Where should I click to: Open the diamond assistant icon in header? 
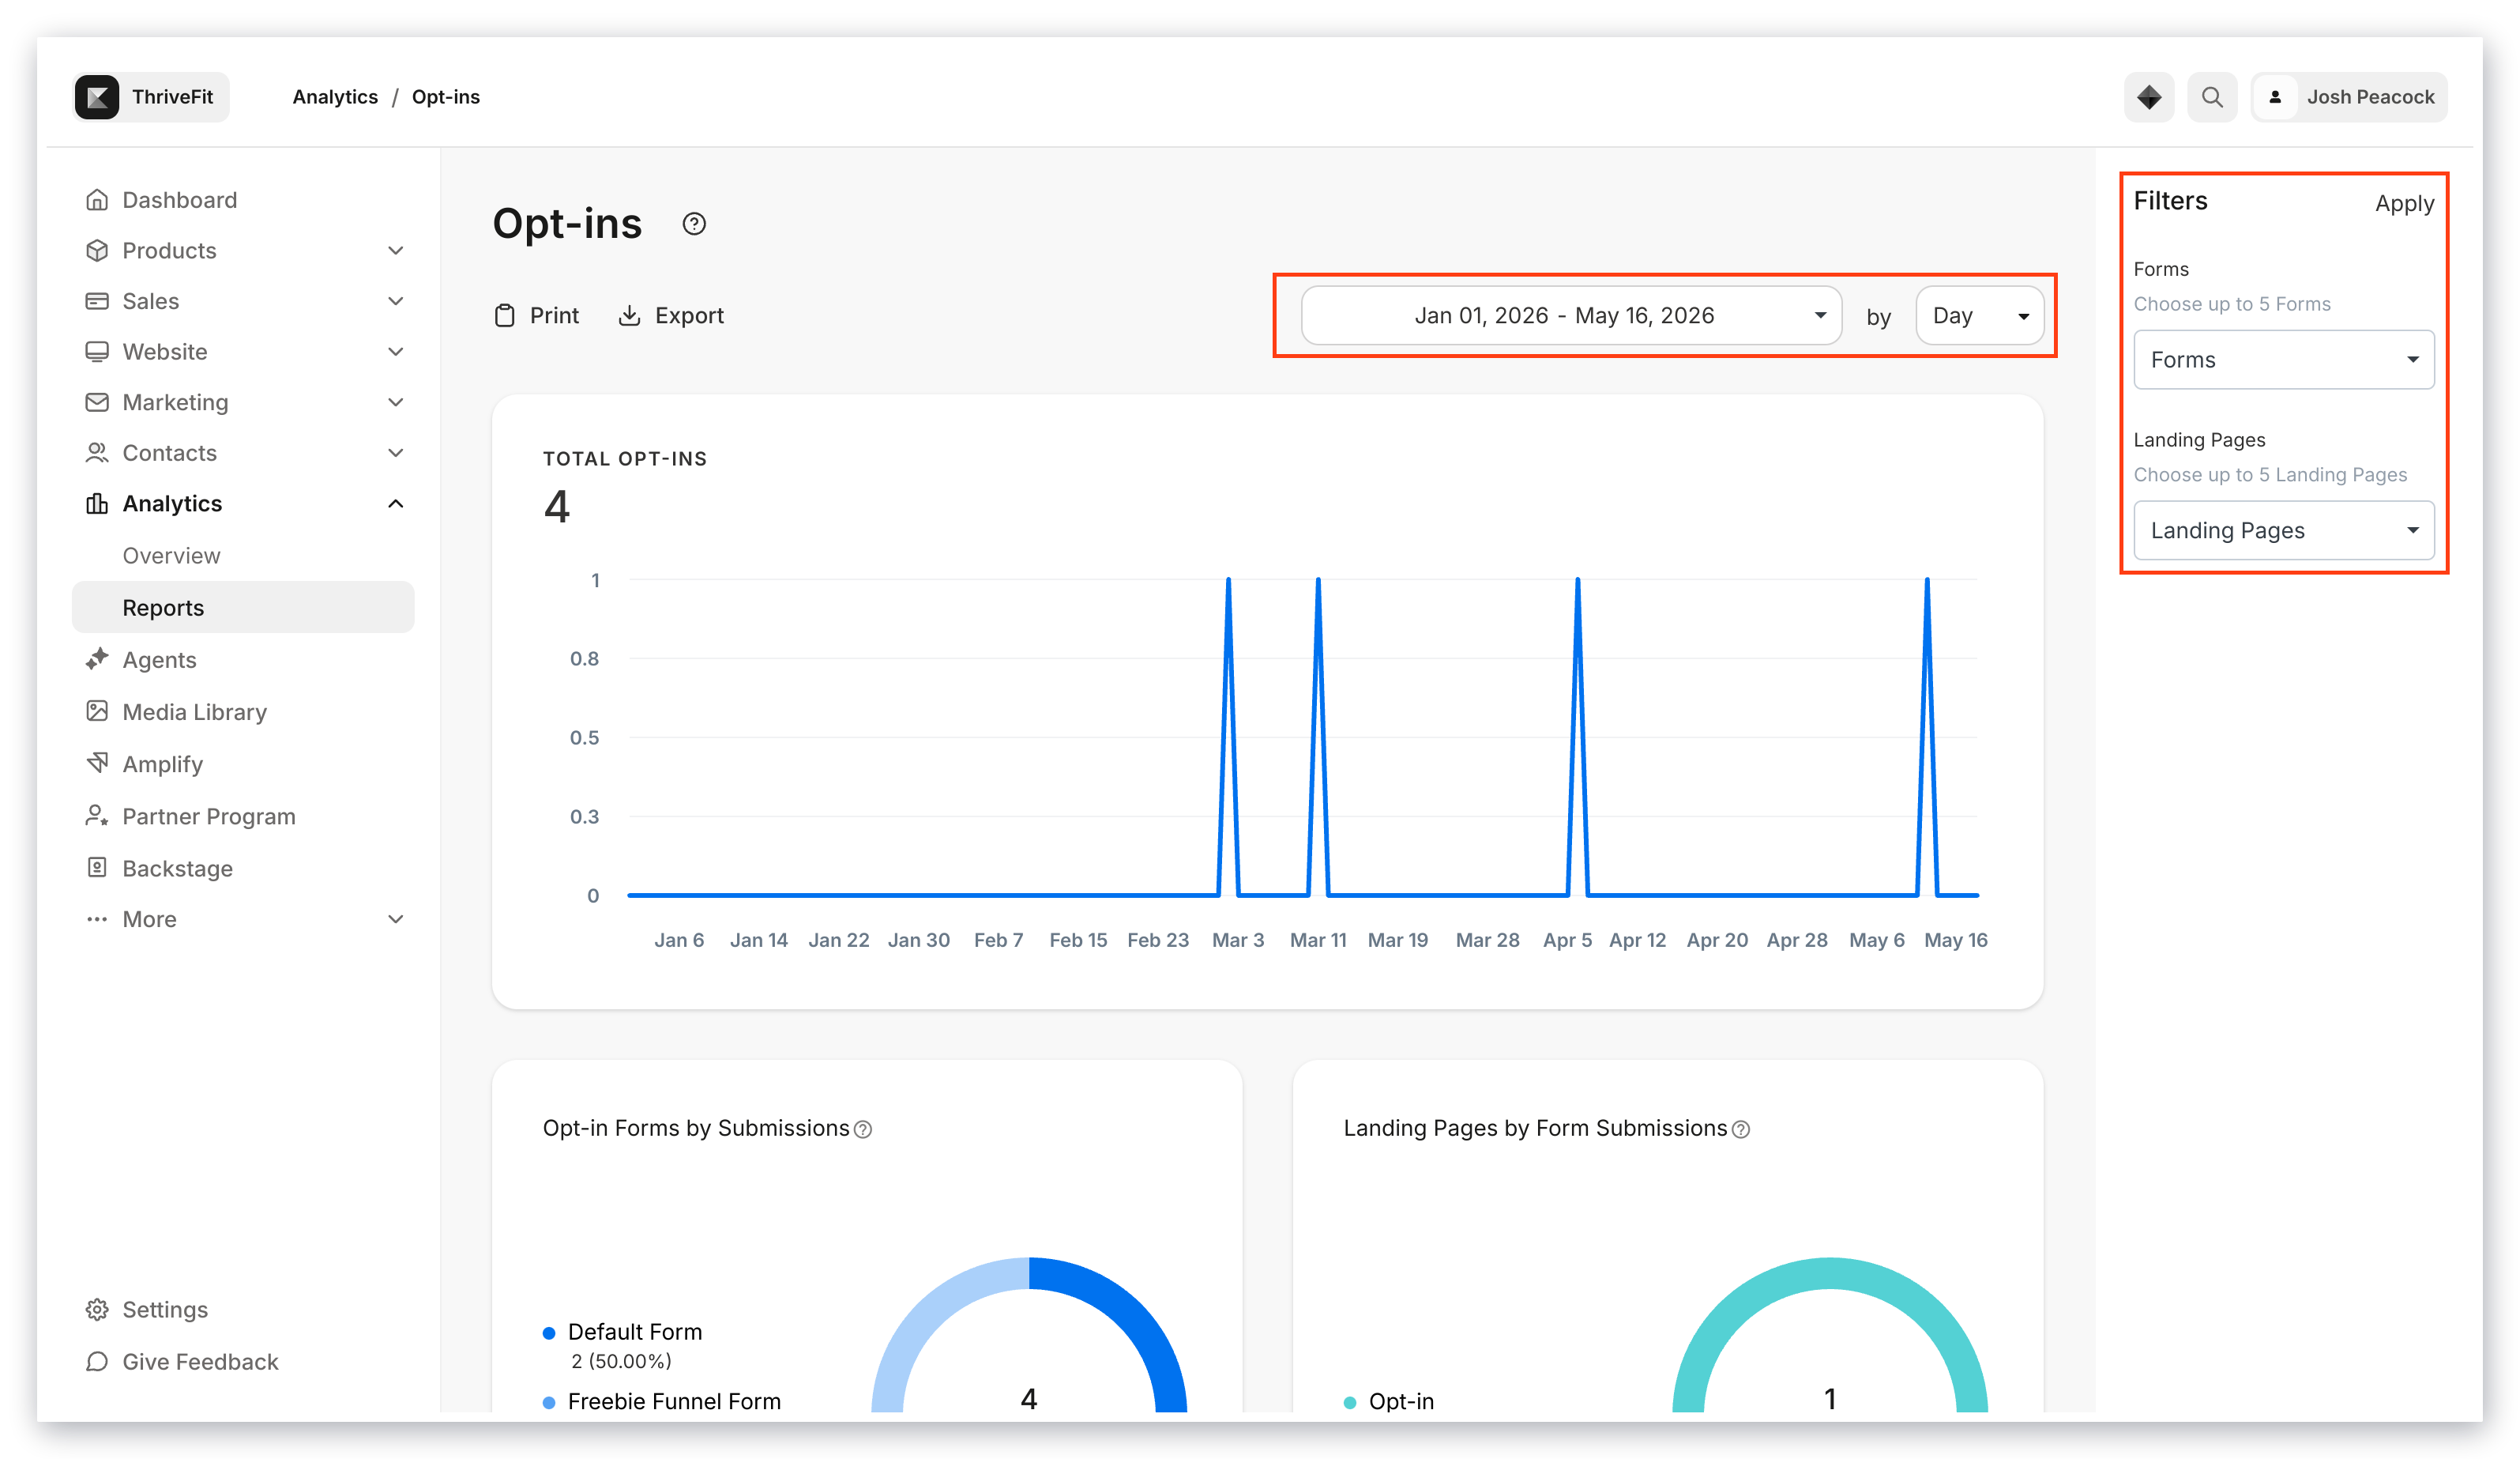[x=2149, y=97]
